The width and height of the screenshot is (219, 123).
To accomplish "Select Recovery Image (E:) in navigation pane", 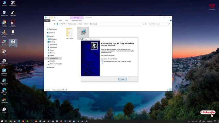I will point(56,64).
